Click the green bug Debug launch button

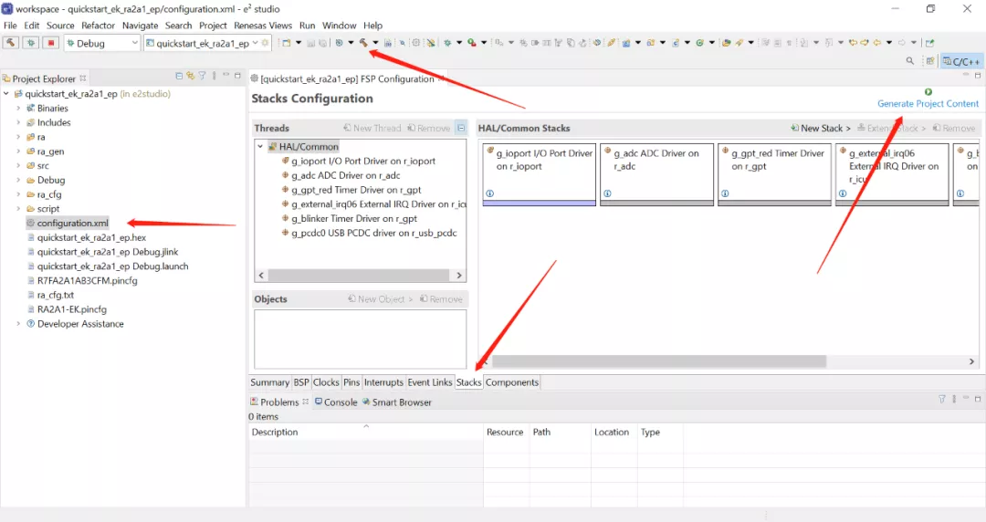[x=31, y=43]
